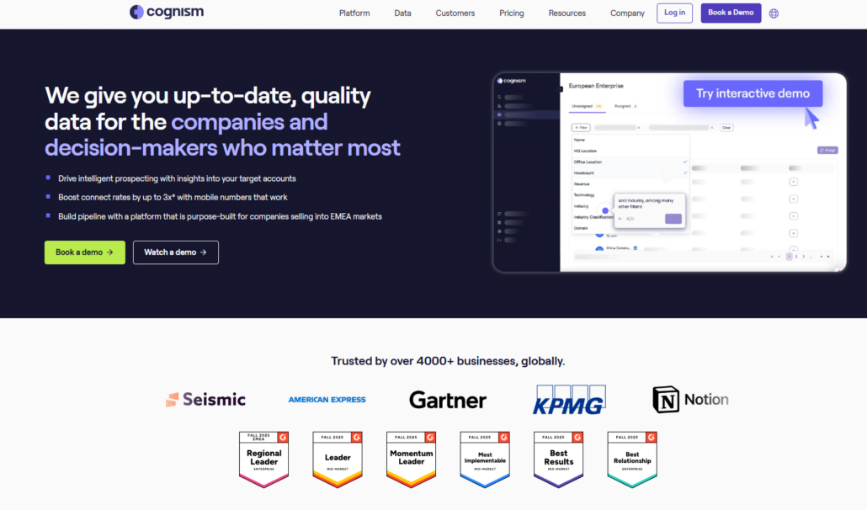The width and height of the screenshot is (867, 510).
Task: Open the Pricing menu item
Action: click(x=511, y=13)
